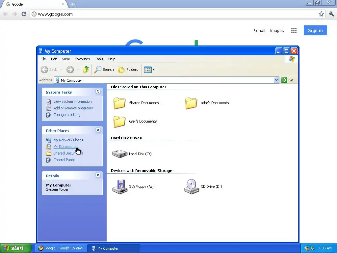
Task: Click the Start button
Action: pos(15,248)
